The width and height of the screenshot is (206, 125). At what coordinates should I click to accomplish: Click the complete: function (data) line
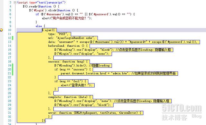coord(70,97)
